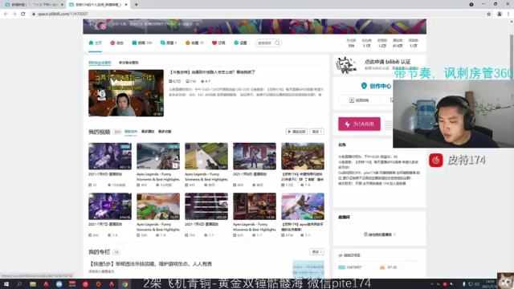Switch to Chrome in the taskbar
The image size is (514, 289).
(124, 284)
